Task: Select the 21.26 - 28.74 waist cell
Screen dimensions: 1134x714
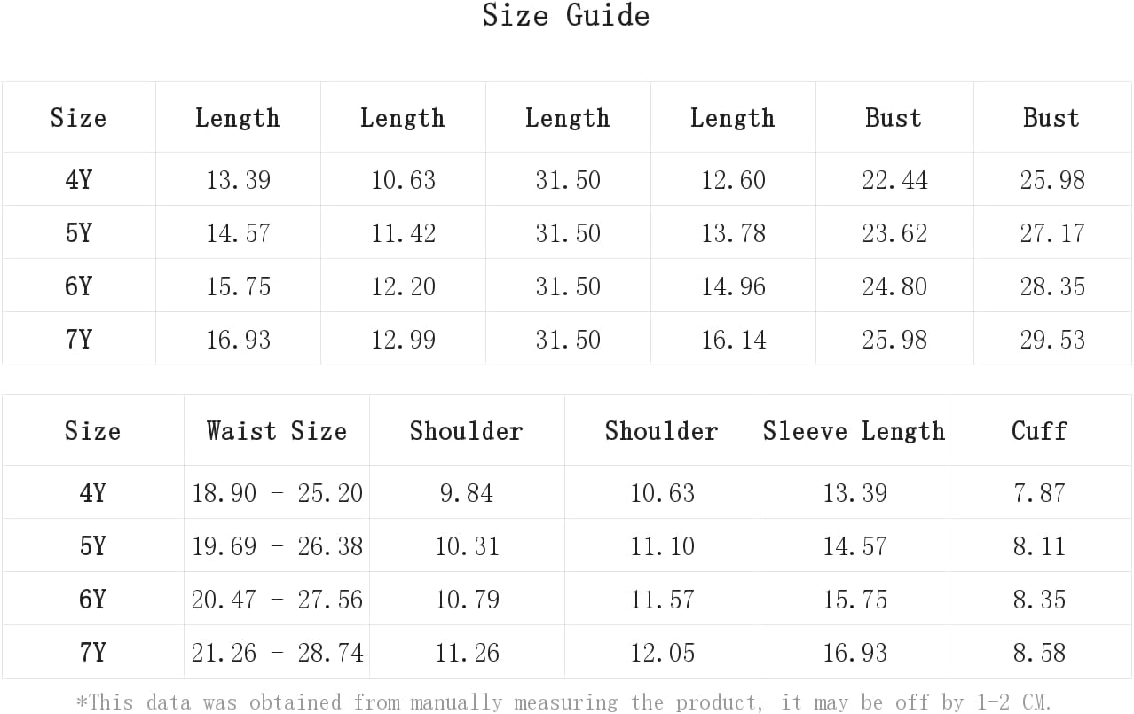Action: [277, 653]
